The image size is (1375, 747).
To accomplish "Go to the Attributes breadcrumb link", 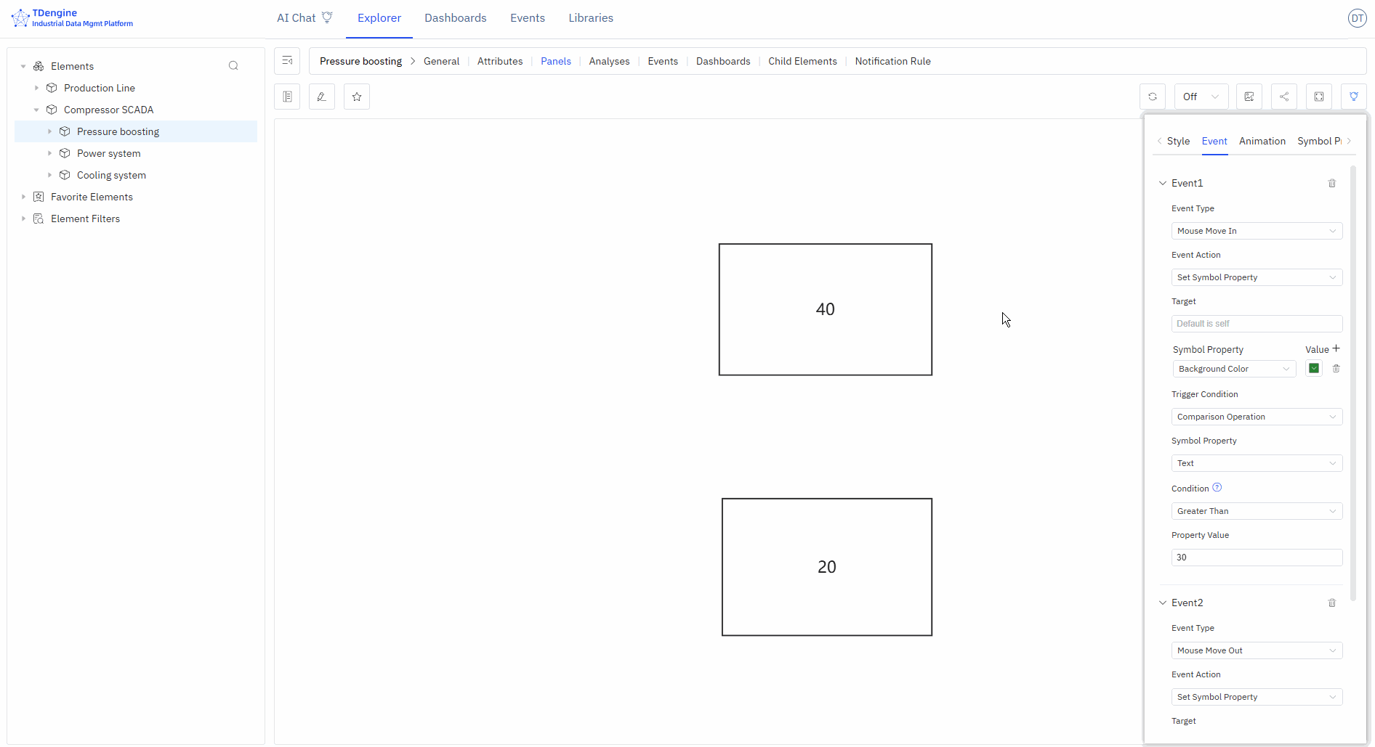I will click(500, 61).
